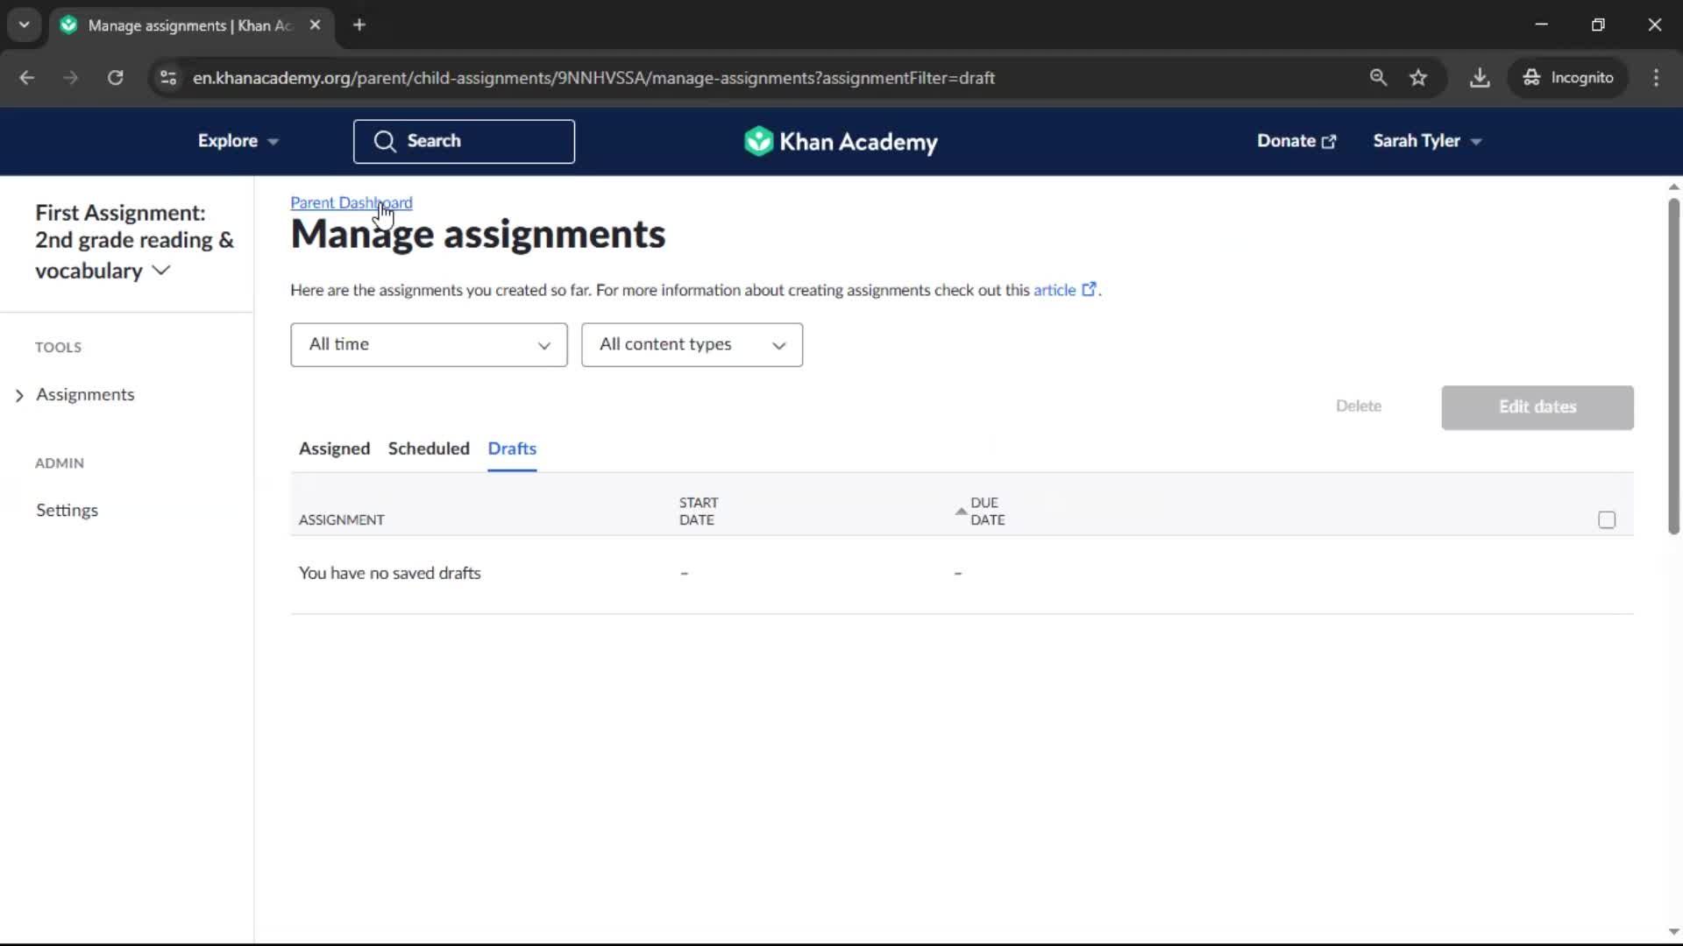Open the Explore menu
1683x946 pixels.
click(x=238, y=141)
